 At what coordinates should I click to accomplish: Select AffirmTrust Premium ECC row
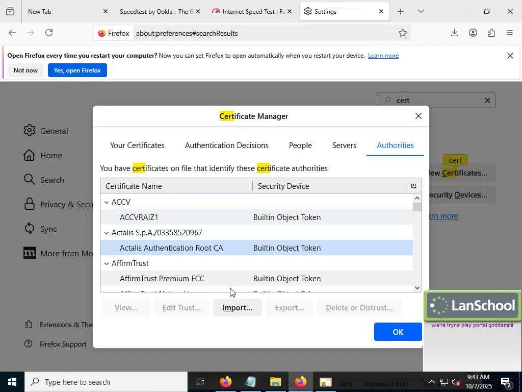pyautogui.click(x=256, y=279)
